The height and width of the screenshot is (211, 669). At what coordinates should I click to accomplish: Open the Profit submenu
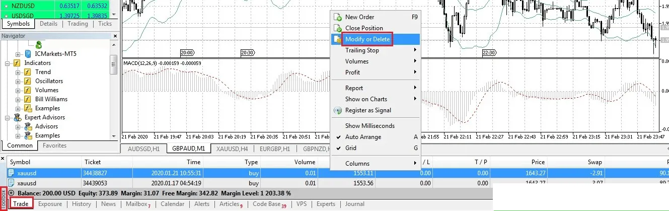pos(375,73)
